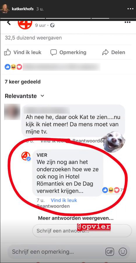Open the emoji smiley picker
This screenshot has width=136, height=263.
[123, 252]
